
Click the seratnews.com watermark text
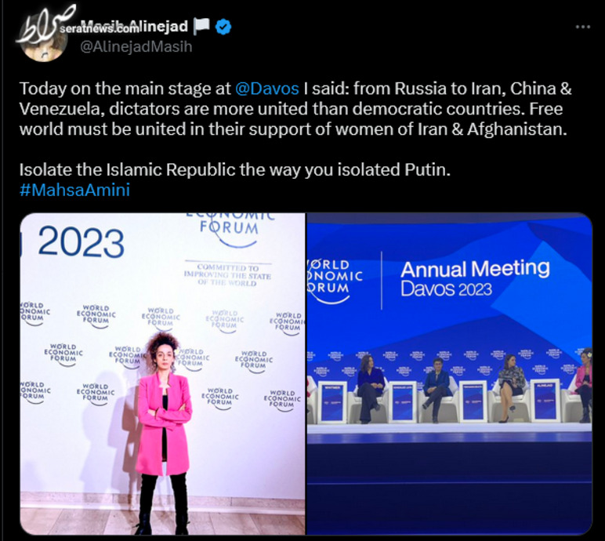click(100, 28)
